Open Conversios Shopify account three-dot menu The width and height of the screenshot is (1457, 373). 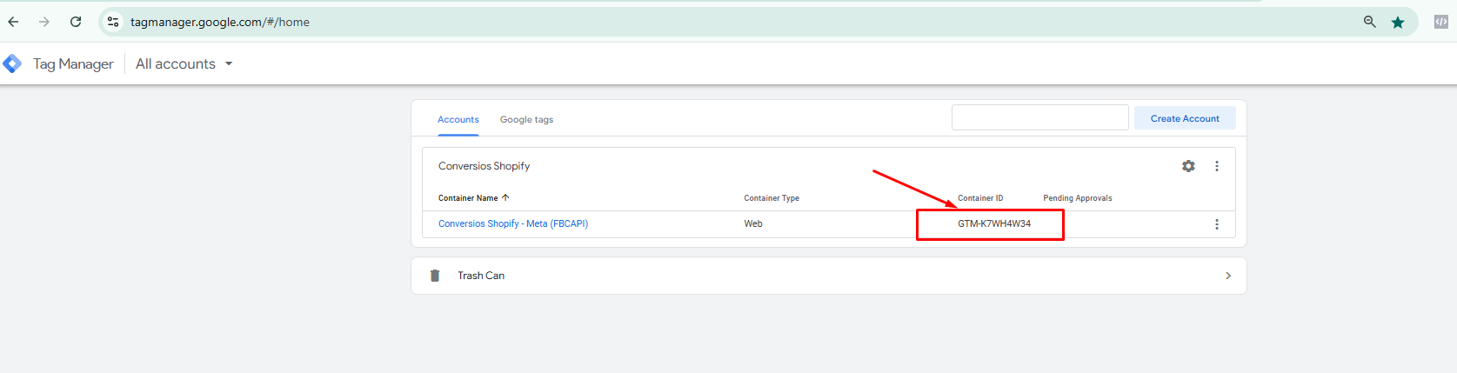click(1217, 166)
